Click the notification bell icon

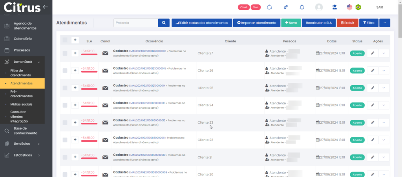tap(302, 7)
